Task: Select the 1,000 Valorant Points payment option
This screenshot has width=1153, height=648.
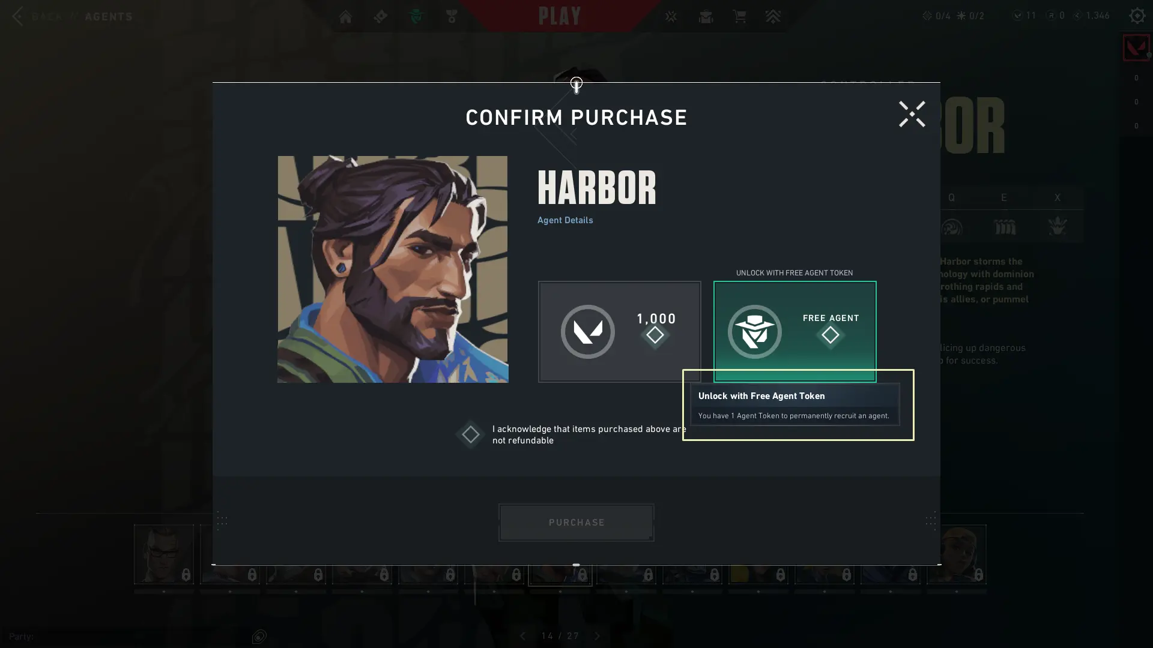Action: [x=619, y=331]
